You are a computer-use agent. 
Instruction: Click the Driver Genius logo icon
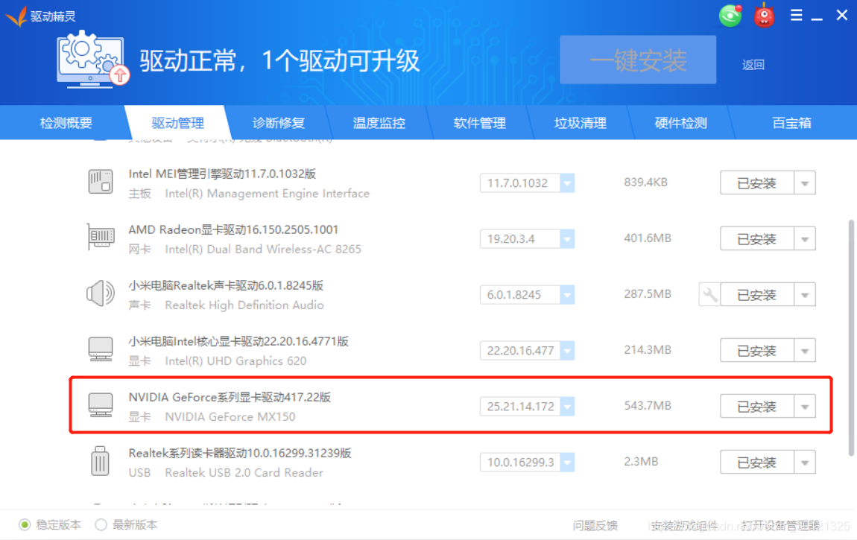(16, 16)
